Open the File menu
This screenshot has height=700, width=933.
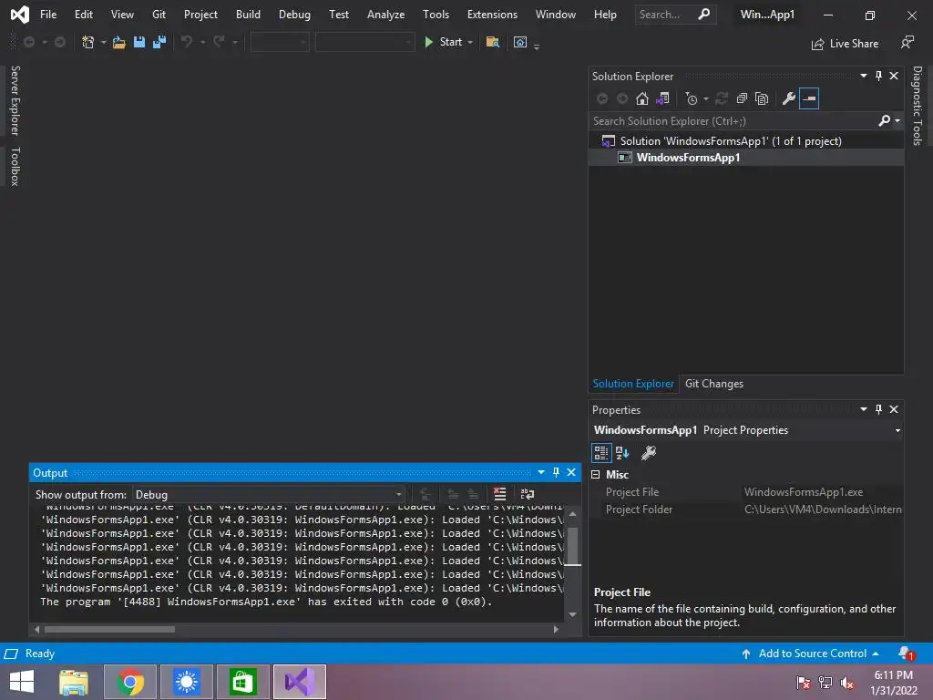click(x=48, y=15)
